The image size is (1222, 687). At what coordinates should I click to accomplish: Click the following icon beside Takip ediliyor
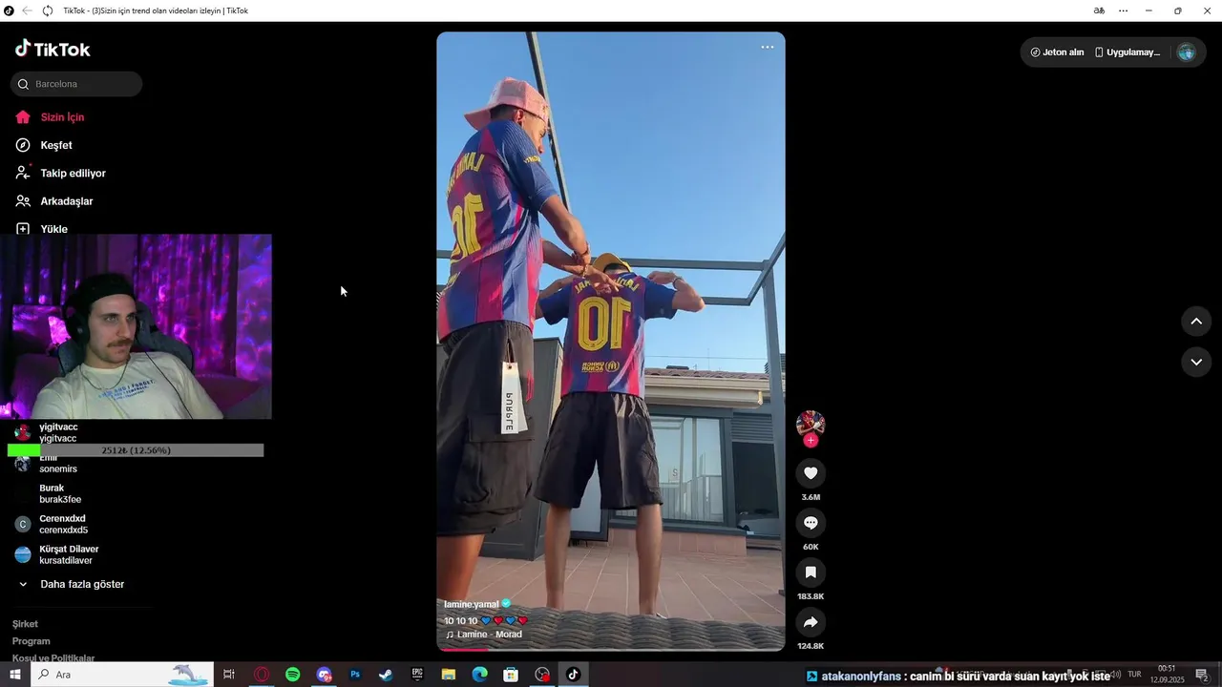click(x=23, y=173)
